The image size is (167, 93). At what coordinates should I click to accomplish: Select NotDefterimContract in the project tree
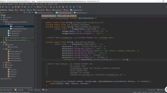(x=20, y=29)
